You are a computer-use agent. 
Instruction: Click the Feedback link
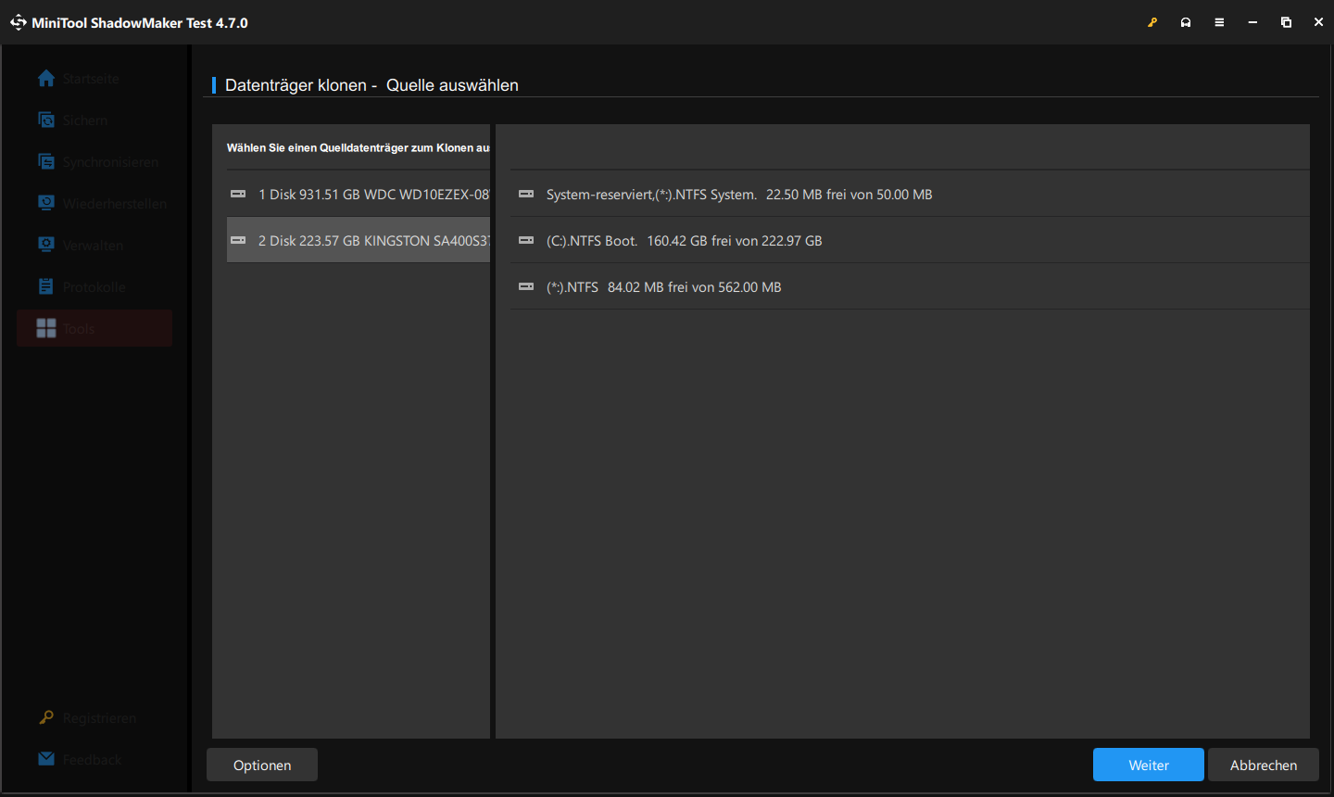point(92,760)
